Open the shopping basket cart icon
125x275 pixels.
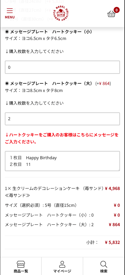point(111,14)
